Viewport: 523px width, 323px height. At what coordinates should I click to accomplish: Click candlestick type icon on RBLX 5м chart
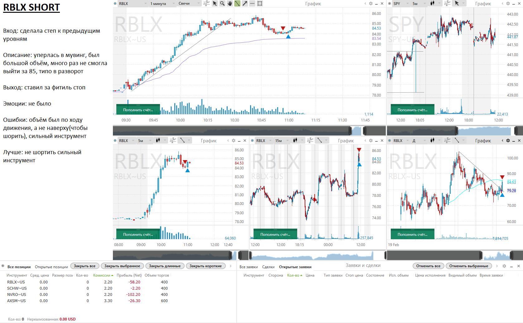point(158,140)
